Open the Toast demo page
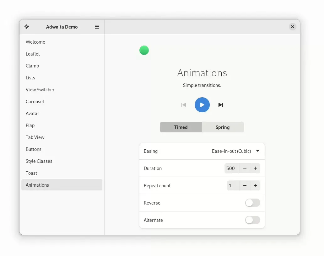This screenshot has width=324, height=256. click(31, 173)
